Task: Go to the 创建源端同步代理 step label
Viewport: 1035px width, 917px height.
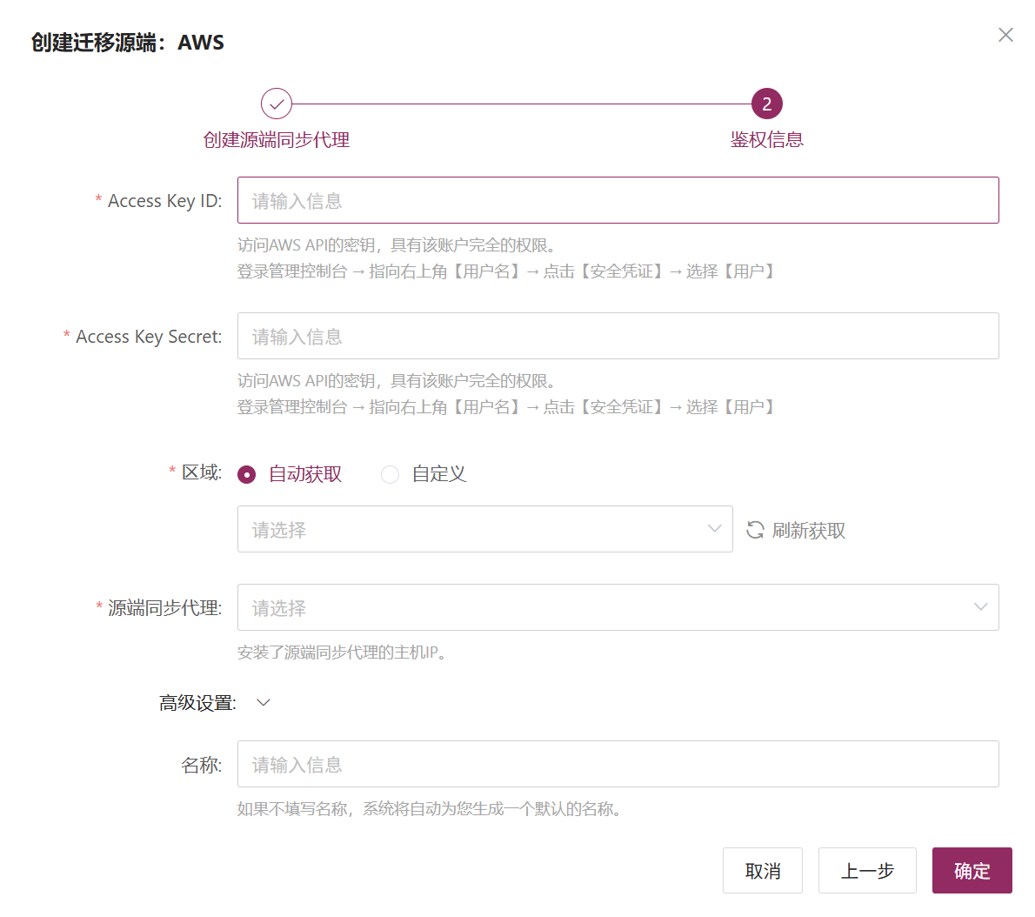Action: 277,140
